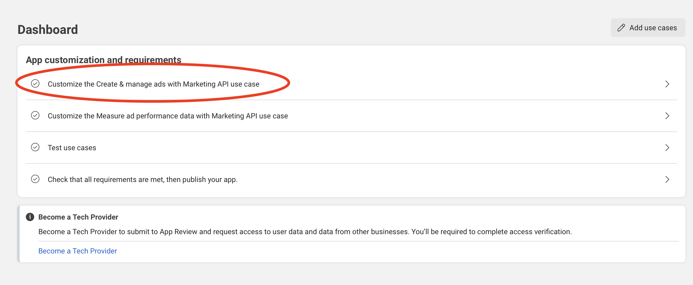Click checkmark circle for Measure ad performance

click(35, 115)
